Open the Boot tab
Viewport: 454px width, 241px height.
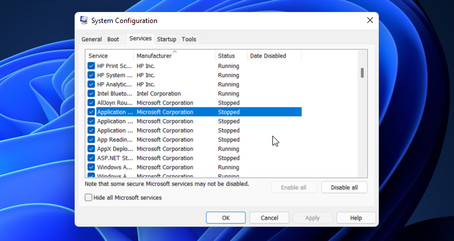click(x=113, y=39)
